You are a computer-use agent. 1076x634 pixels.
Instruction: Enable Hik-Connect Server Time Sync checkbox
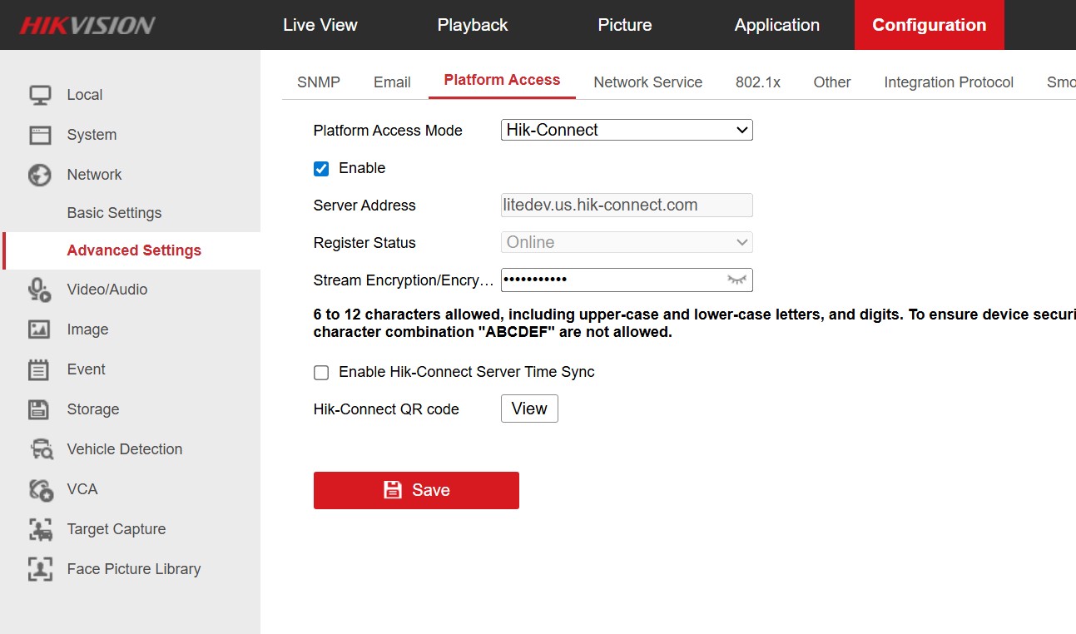coord(321,373)
